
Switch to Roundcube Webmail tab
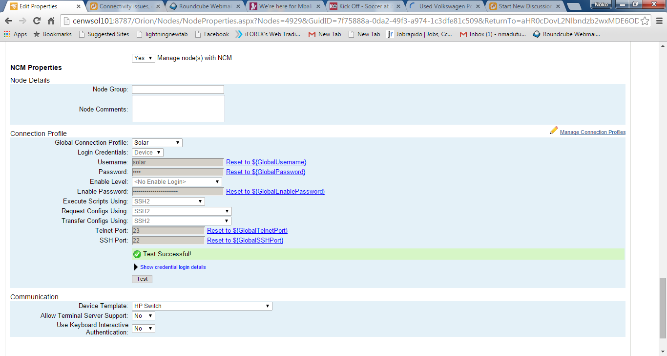pyautogui.click(x=205, y=6)
